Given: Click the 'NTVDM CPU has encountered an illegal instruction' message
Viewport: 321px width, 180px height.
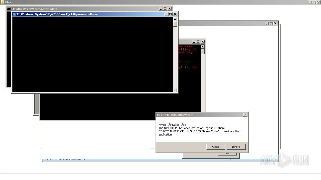Looking at the screenshot, I should point(192,128).
